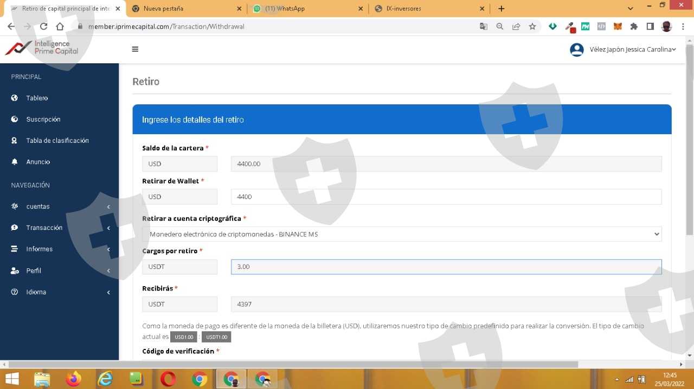Click the address bar URL
Image resolution: width=694 pixels, height=389 pixels.
(166, 27)
